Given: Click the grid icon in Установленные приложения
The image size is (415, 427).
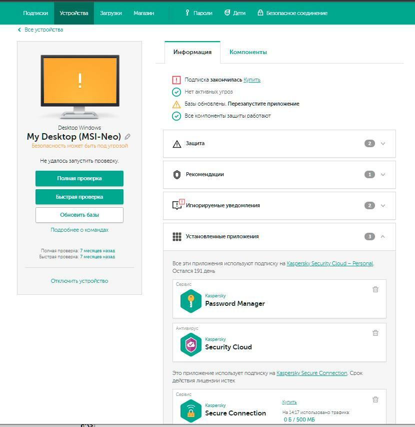Looking at the screenshot, I should [x=177, y=237].
